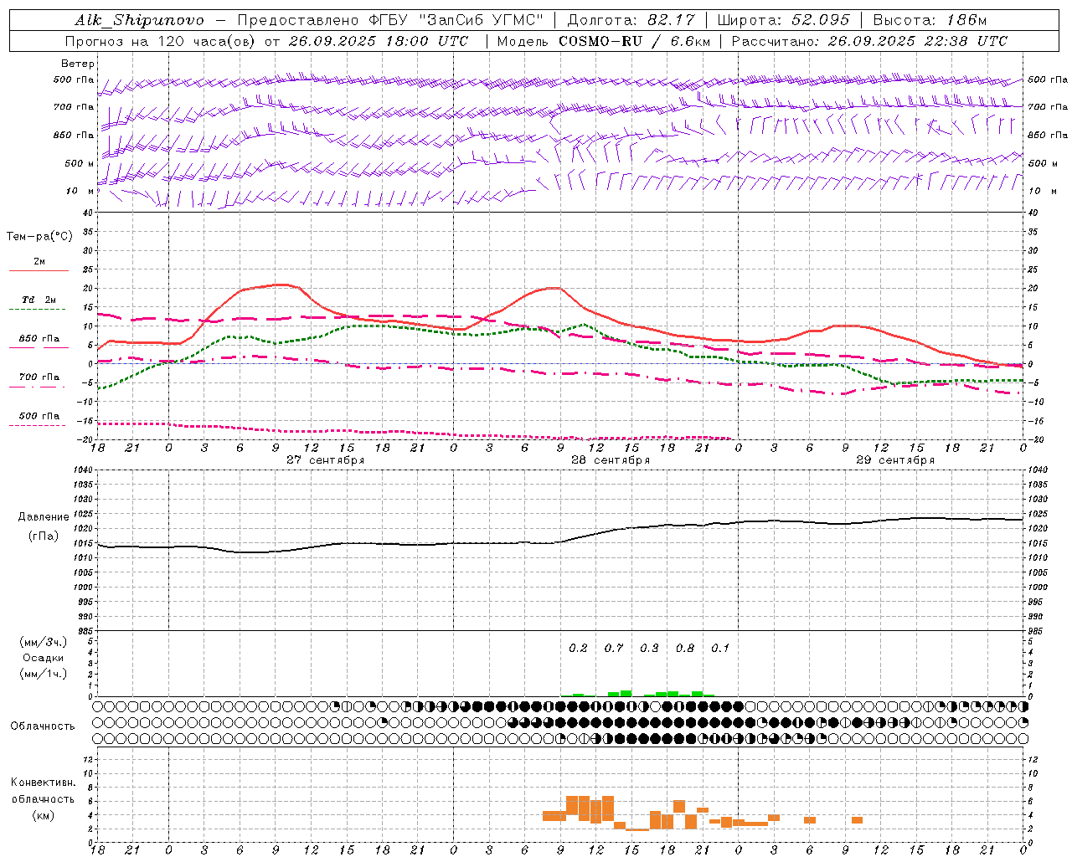The image size is (1072, 857).
Task: Click the dotted pink line sample under 500 гПа
Action: tap(38, 426)
